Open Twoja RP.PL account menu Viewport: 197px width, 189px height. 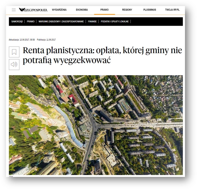[172, 10]
